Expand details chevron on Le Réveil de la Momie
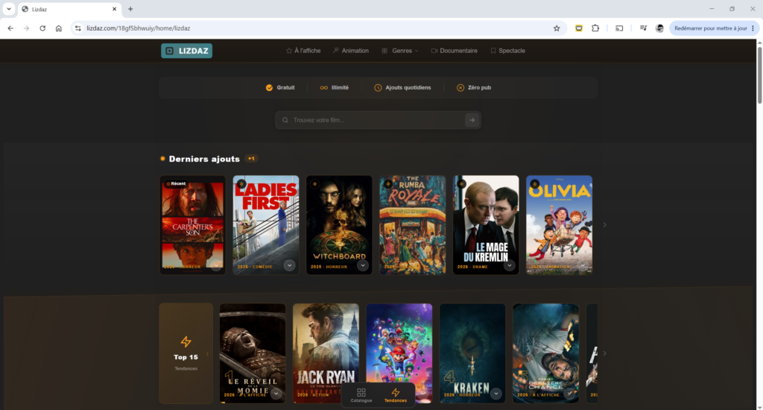763x410 pixels. click(276, 394)
